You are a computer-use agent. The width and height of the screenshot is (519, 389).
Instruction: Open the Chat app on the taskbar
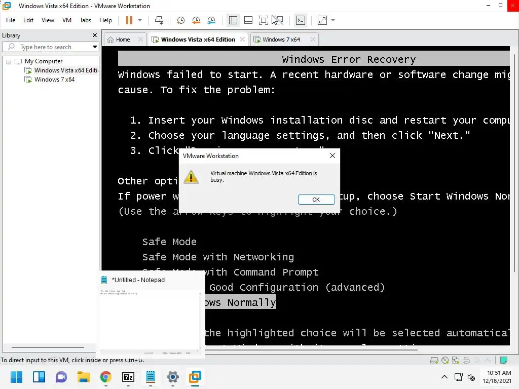[x=61, y=377]
